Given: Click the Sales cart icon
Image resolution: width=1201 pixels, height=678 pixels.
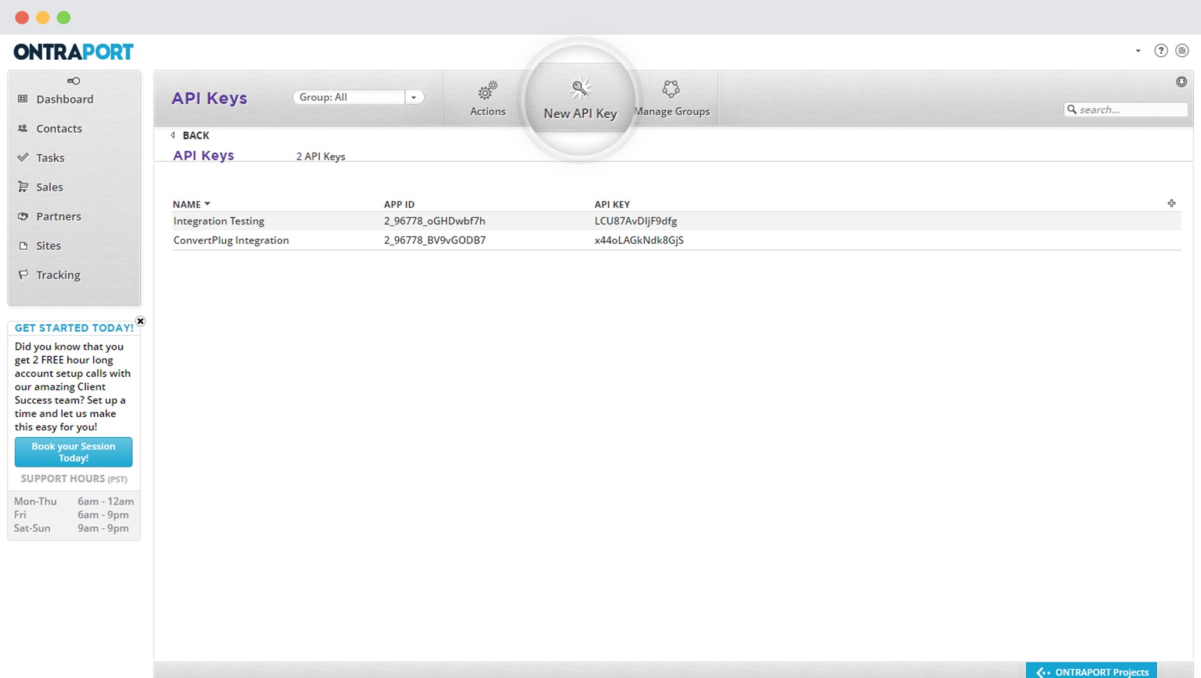Looking at the screenshot, I should pyautogui.click(x=23, y=186).
